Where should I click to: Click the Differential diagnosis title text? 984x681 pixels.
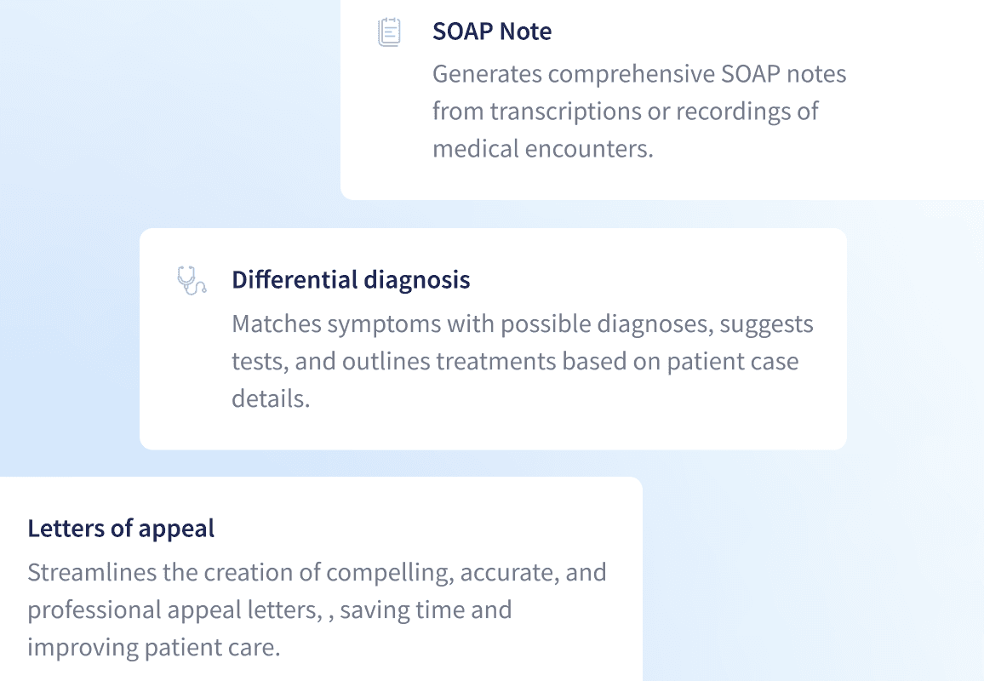point(351,280)
